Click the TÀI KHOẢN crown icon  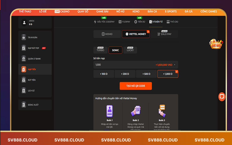tap(24, 37)
